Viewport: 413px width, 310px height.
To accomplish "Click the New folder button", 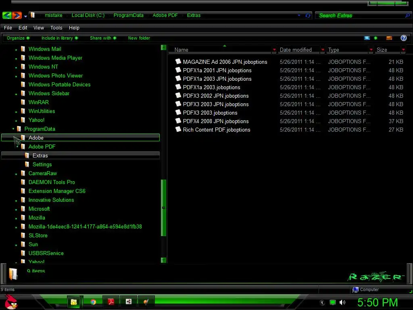I will click(139, 38).
